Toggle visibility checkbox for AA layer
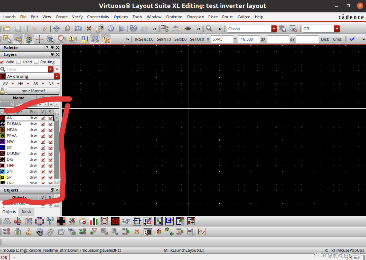Image resolution: width=366 pixels, height=260 pixels. pos(43,118)
